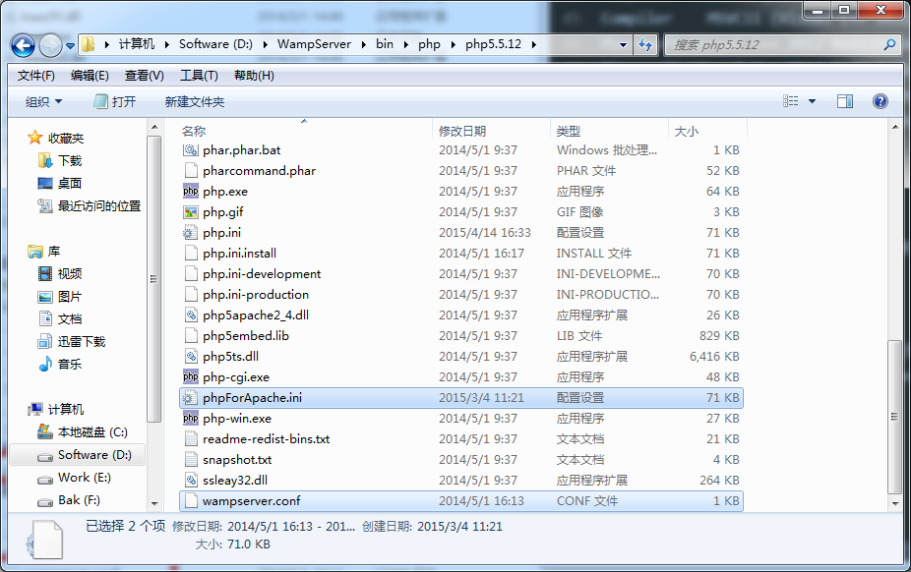Screen dimensions: 911x572
Task: Click the Forward navigation arrow
Action: click(50, 45)
